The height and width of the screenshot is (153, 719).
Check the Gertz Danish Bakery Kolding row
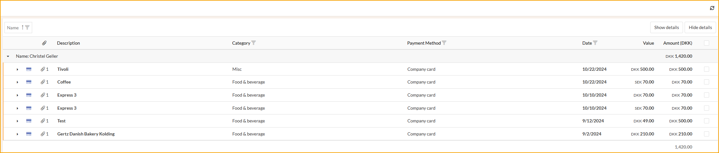[x=707, y=134]
